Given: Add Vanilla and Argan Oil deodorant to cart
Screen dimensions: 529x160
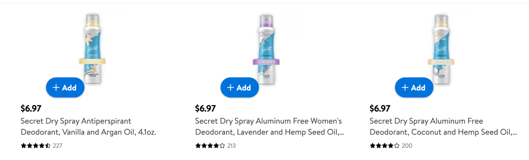Looking at the screenshot, I should [x=65, y=88].
